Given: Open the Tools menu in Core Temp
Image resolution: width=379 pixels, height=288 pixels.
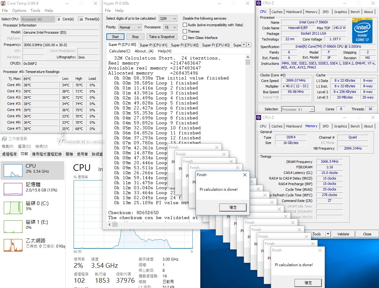Looking at the screenshot, I should point(35,10).
